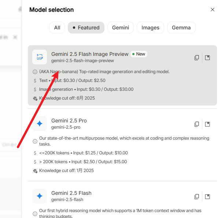The image size is (221, 218).
Task: Open Gemini 2.5 Flash Image Preview documentation icon
Action: tap(207, 58)
